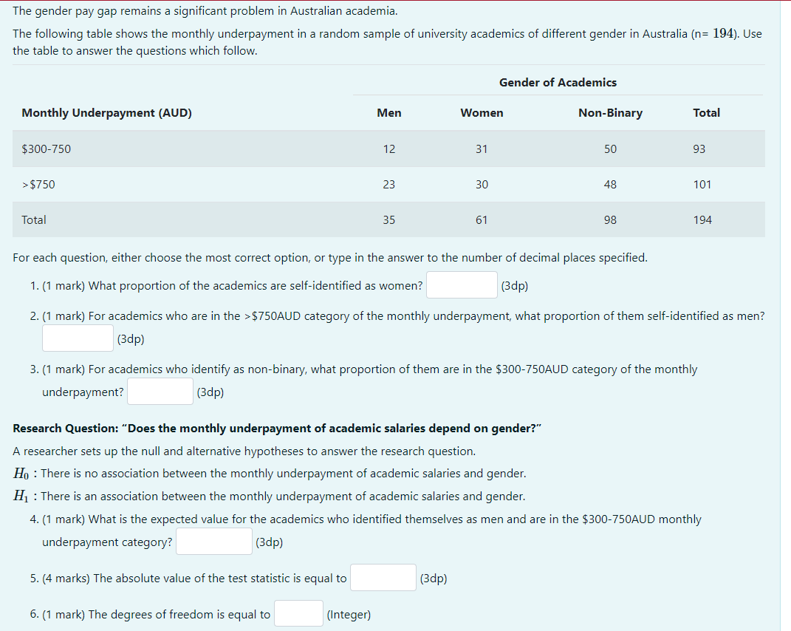Click the non-binary proportion answer box

coord(160,391)
